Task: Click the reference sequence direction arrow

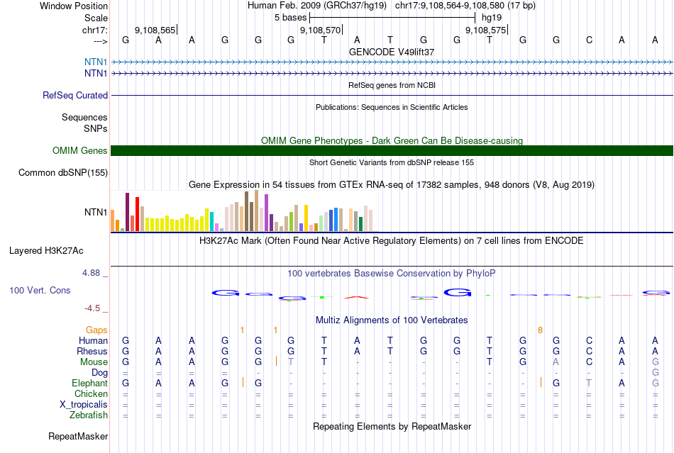Action: tap(101, 41)
